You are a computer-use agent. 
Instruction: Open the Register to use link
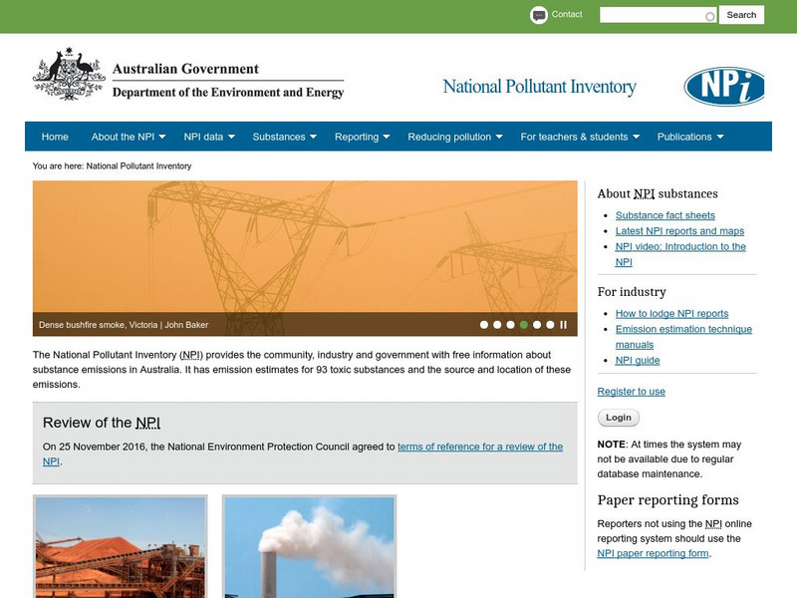click(631, 392)
